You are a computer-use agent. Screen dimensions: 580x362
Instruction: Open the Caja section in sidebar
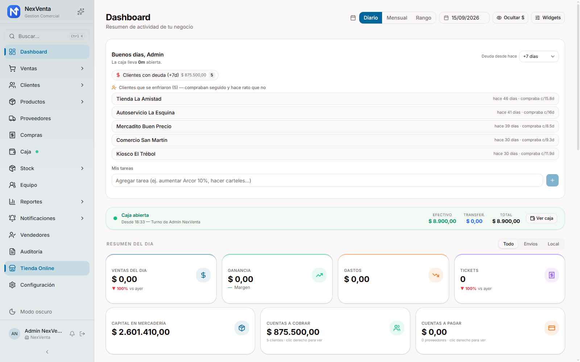tap(47, 152)
